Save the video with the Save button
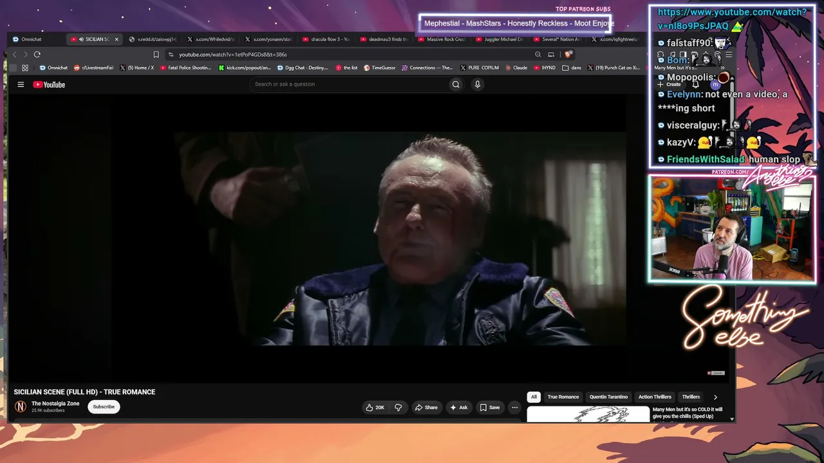 coord(490,407)
